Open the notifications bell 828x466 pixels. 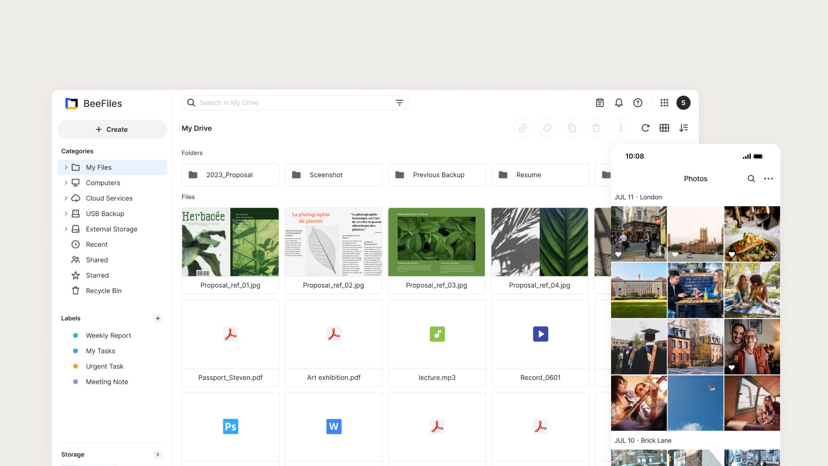(x=619, y=103)
